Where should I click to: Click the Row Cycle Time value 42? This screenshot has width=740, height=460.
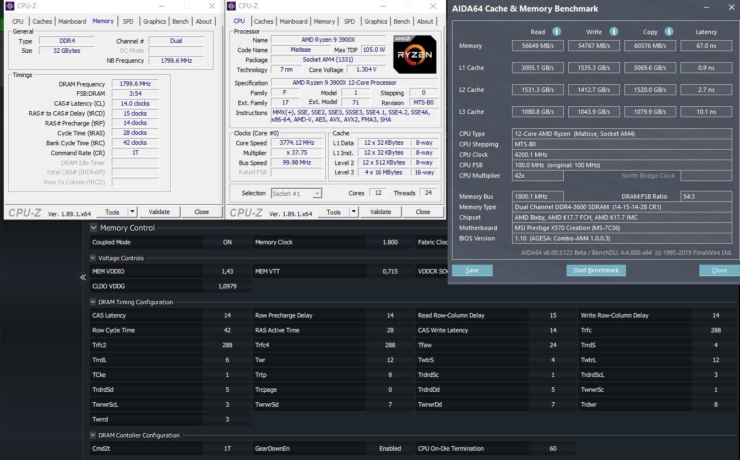227,330
